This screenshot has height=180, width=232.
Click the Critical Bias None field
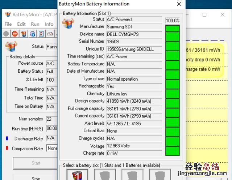(x=134, y=131)
